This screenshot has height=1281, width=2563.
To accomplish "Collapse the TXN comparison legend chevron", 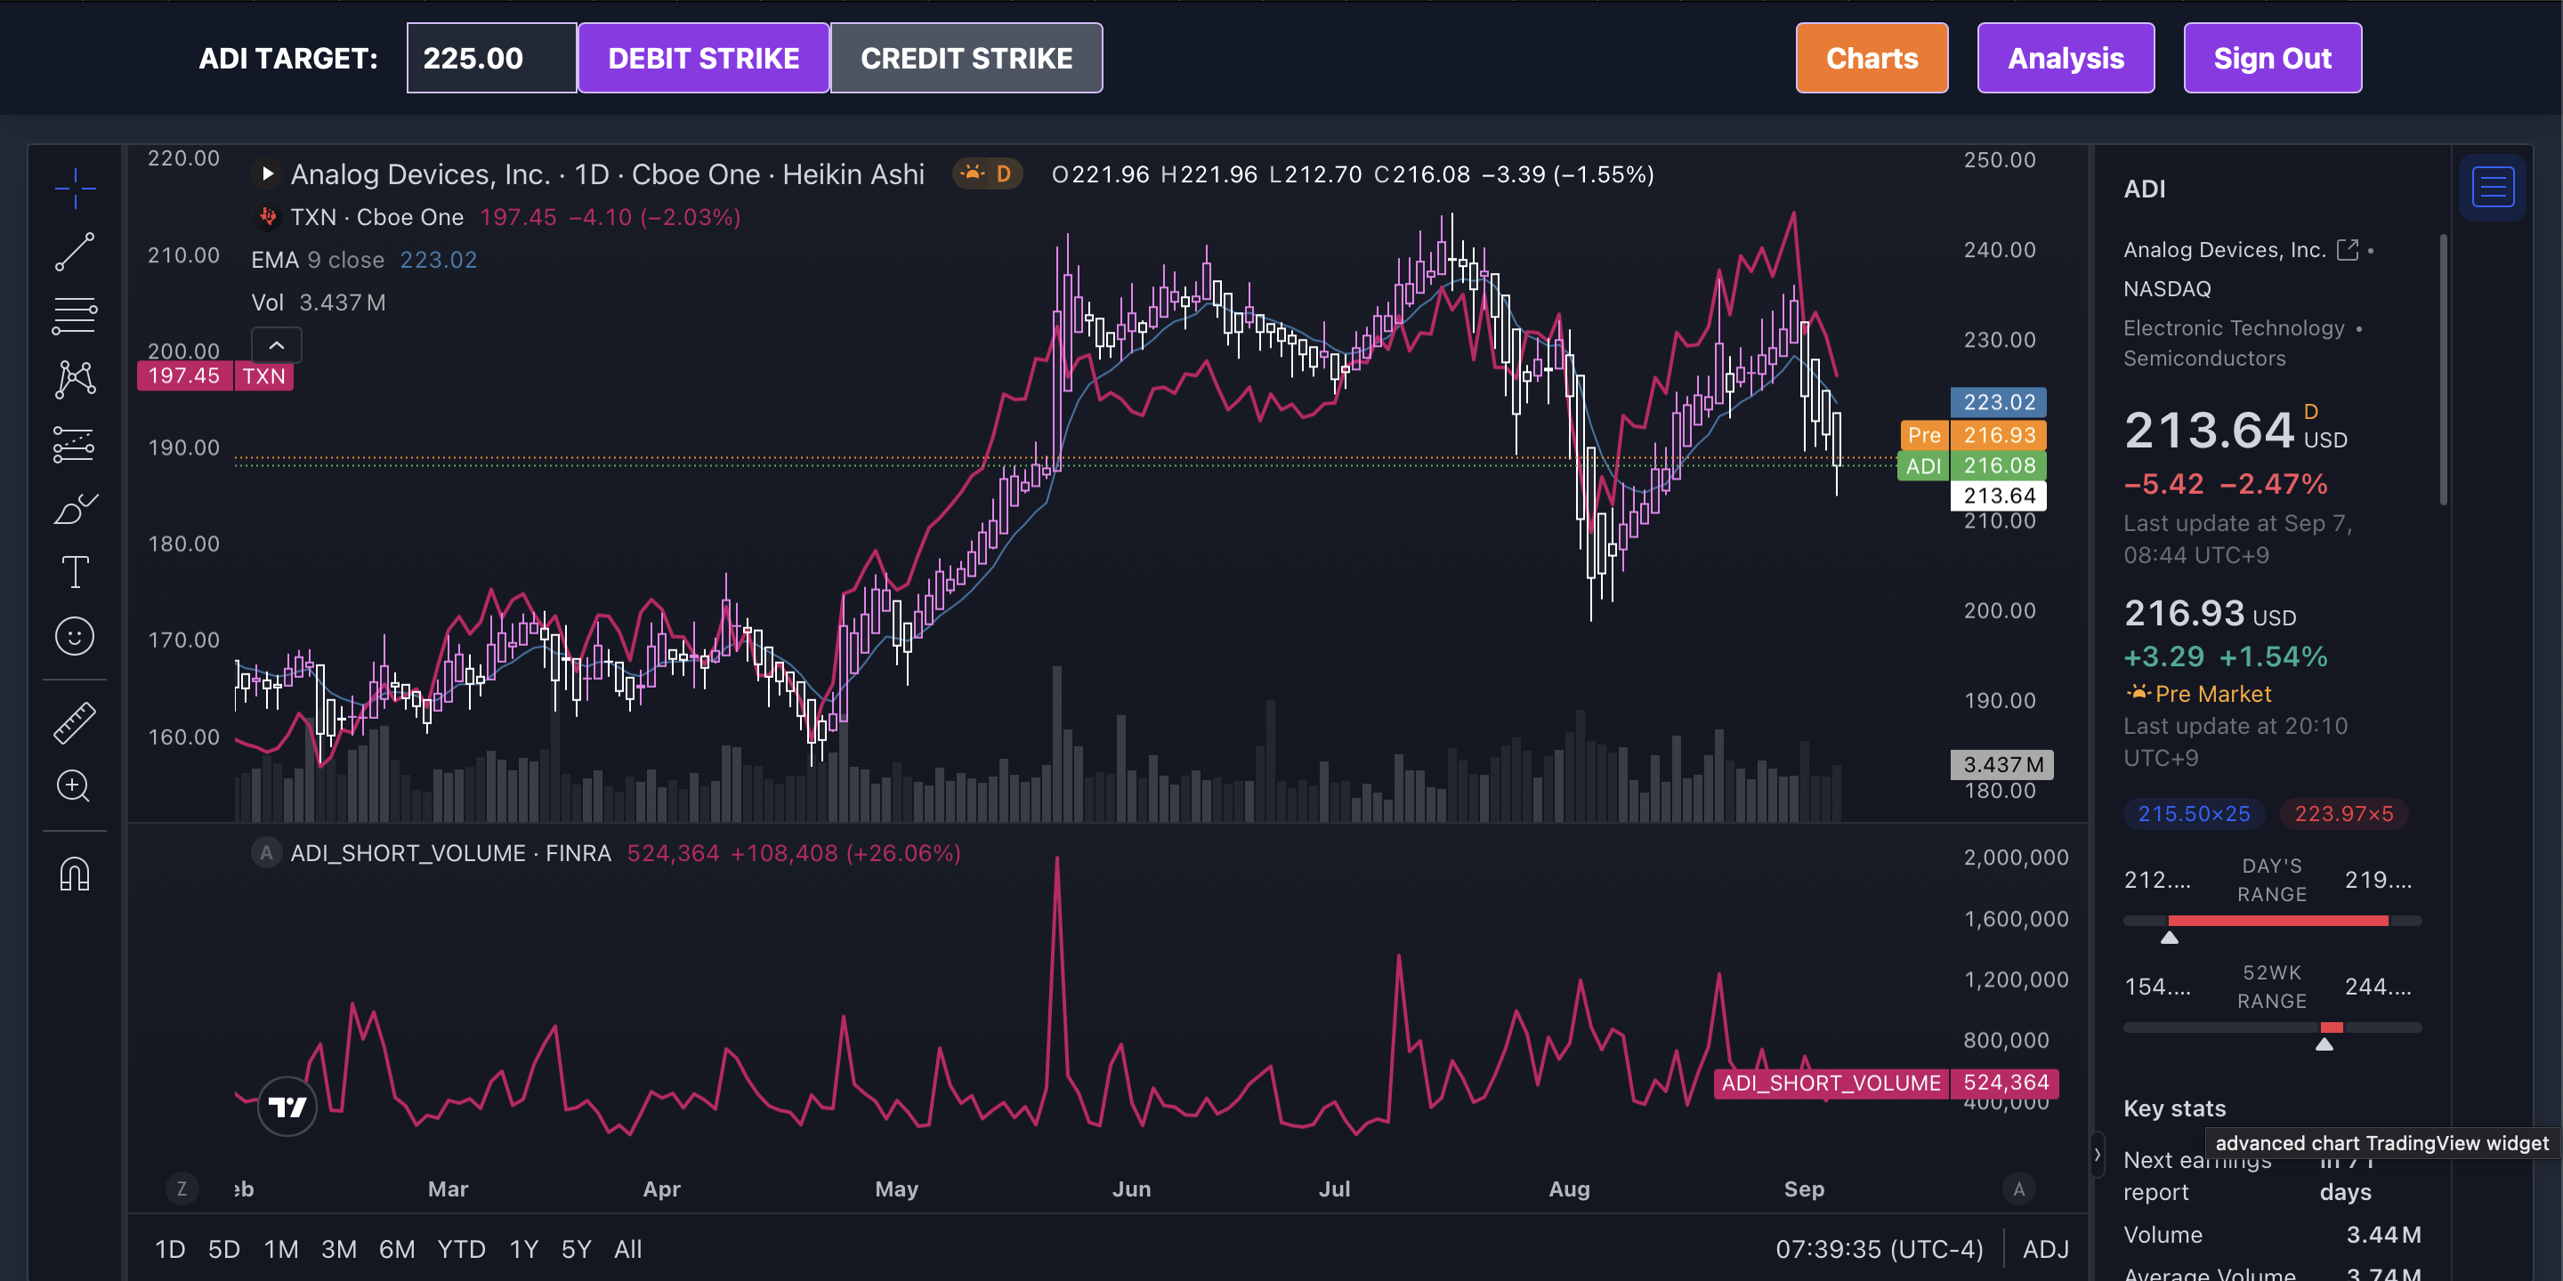I will point(277,345).
